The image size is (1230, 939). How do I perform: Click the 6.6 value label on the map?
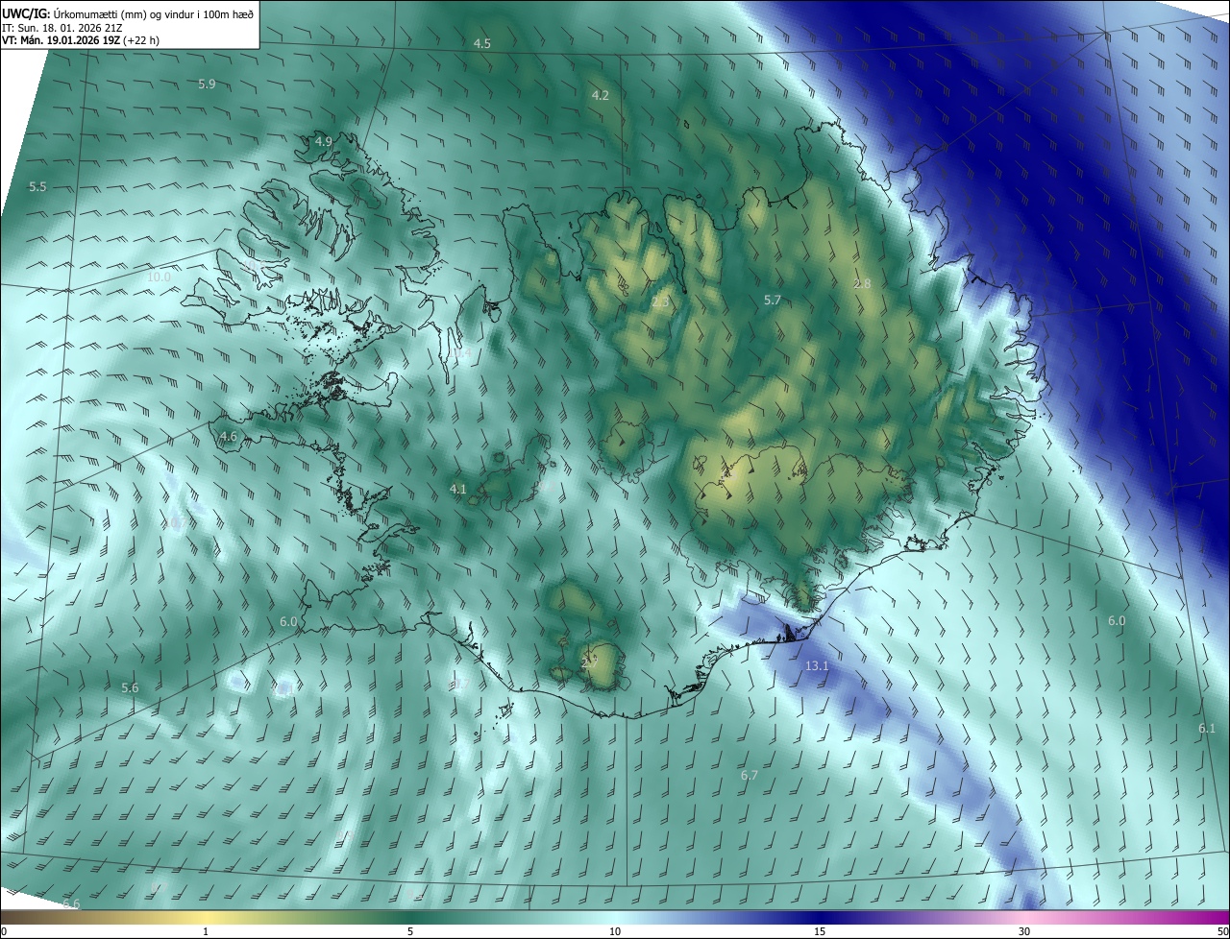(x=72, y=905)
